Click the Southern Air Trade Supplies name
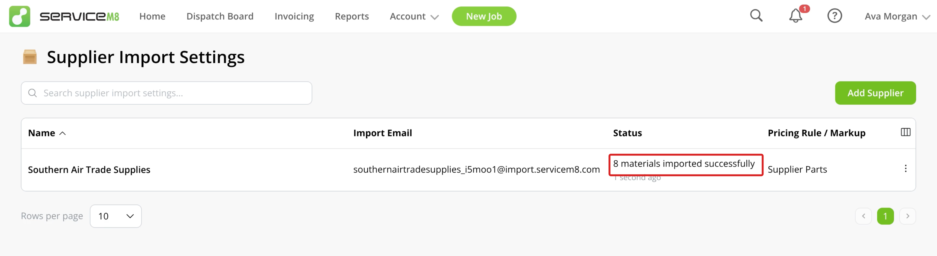Image resolution: width=937 pixels, height=256 pixels. 89,170
